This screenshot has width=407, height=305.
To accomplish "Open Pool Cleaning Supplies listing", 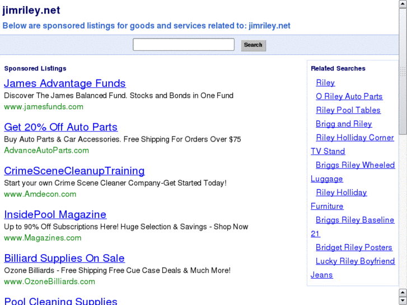I will [60, 301].
